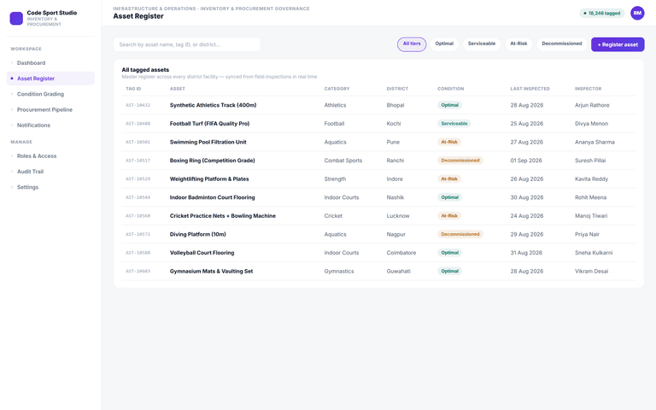Click inspector Divya Menon
The width and height of the screenshot is (656, 410).
[x=592, y=123]
